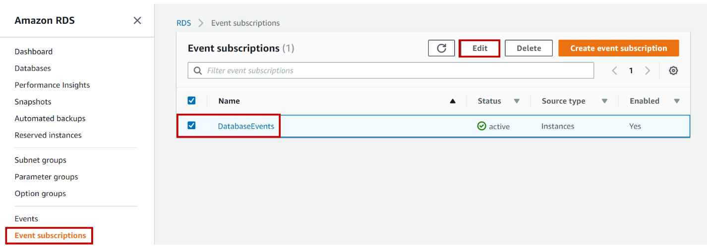
Task: Open table preferences gear icon
Action: coord(673,71)
